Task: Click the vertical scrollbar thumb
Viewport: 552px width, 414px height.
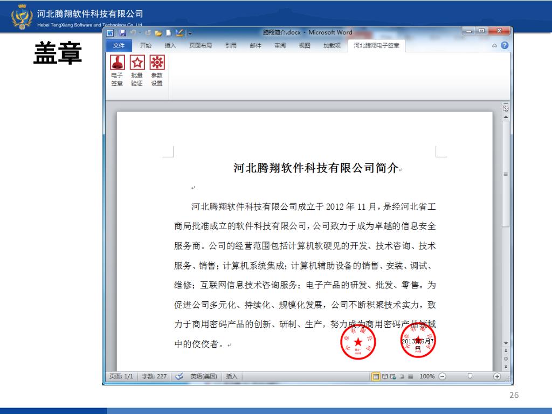Action: click(x=506, y=174)
